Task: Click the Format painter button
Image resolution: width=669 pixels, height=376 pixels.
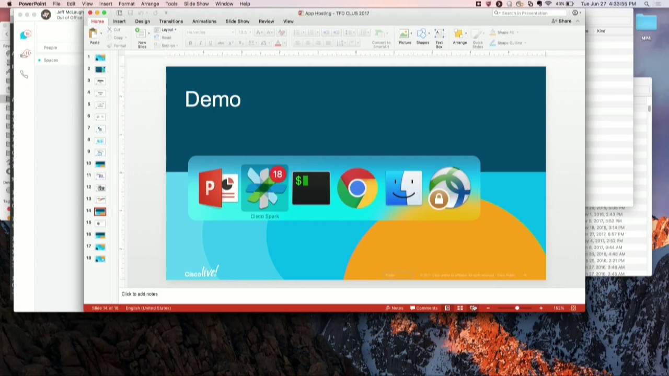Action: click(x=117, y=45)
